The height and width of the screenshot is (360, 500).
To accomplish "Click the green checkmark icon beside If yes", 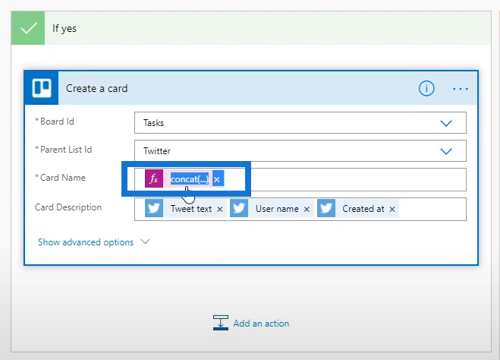I will 28,28.
